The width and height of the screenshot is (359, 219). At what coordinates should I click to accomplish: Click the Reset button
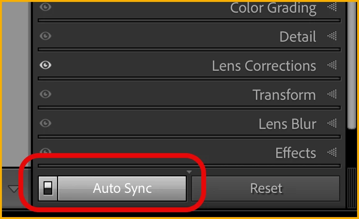tap(266, 188)
